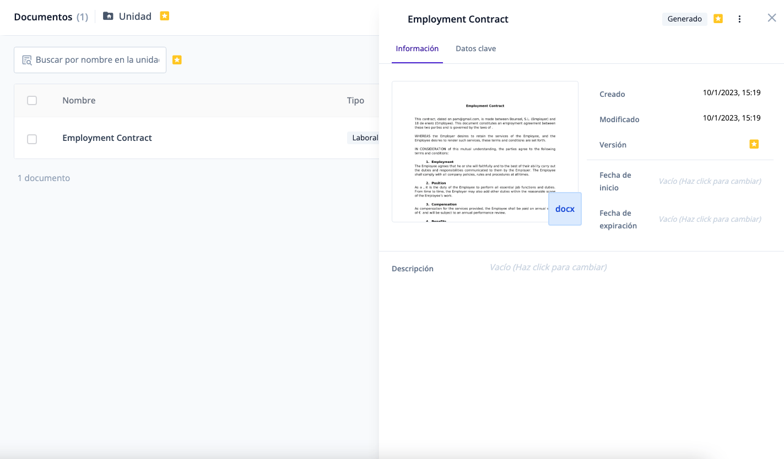Close the Employment Contract details panel
This screenshot has height=459, width=784.
[x=771, y=18]
